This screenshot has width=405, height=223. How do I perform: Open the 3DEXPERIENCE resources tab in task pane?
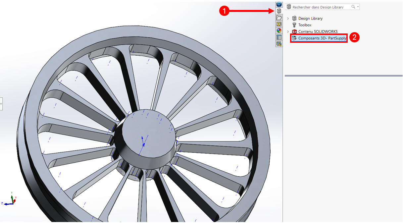(x=279, y=4)
